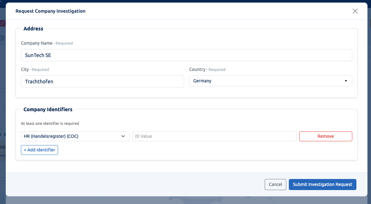Viewport: 371px width, 204px height.
Task: Click the ID Value input field
Action: point(214,136)
